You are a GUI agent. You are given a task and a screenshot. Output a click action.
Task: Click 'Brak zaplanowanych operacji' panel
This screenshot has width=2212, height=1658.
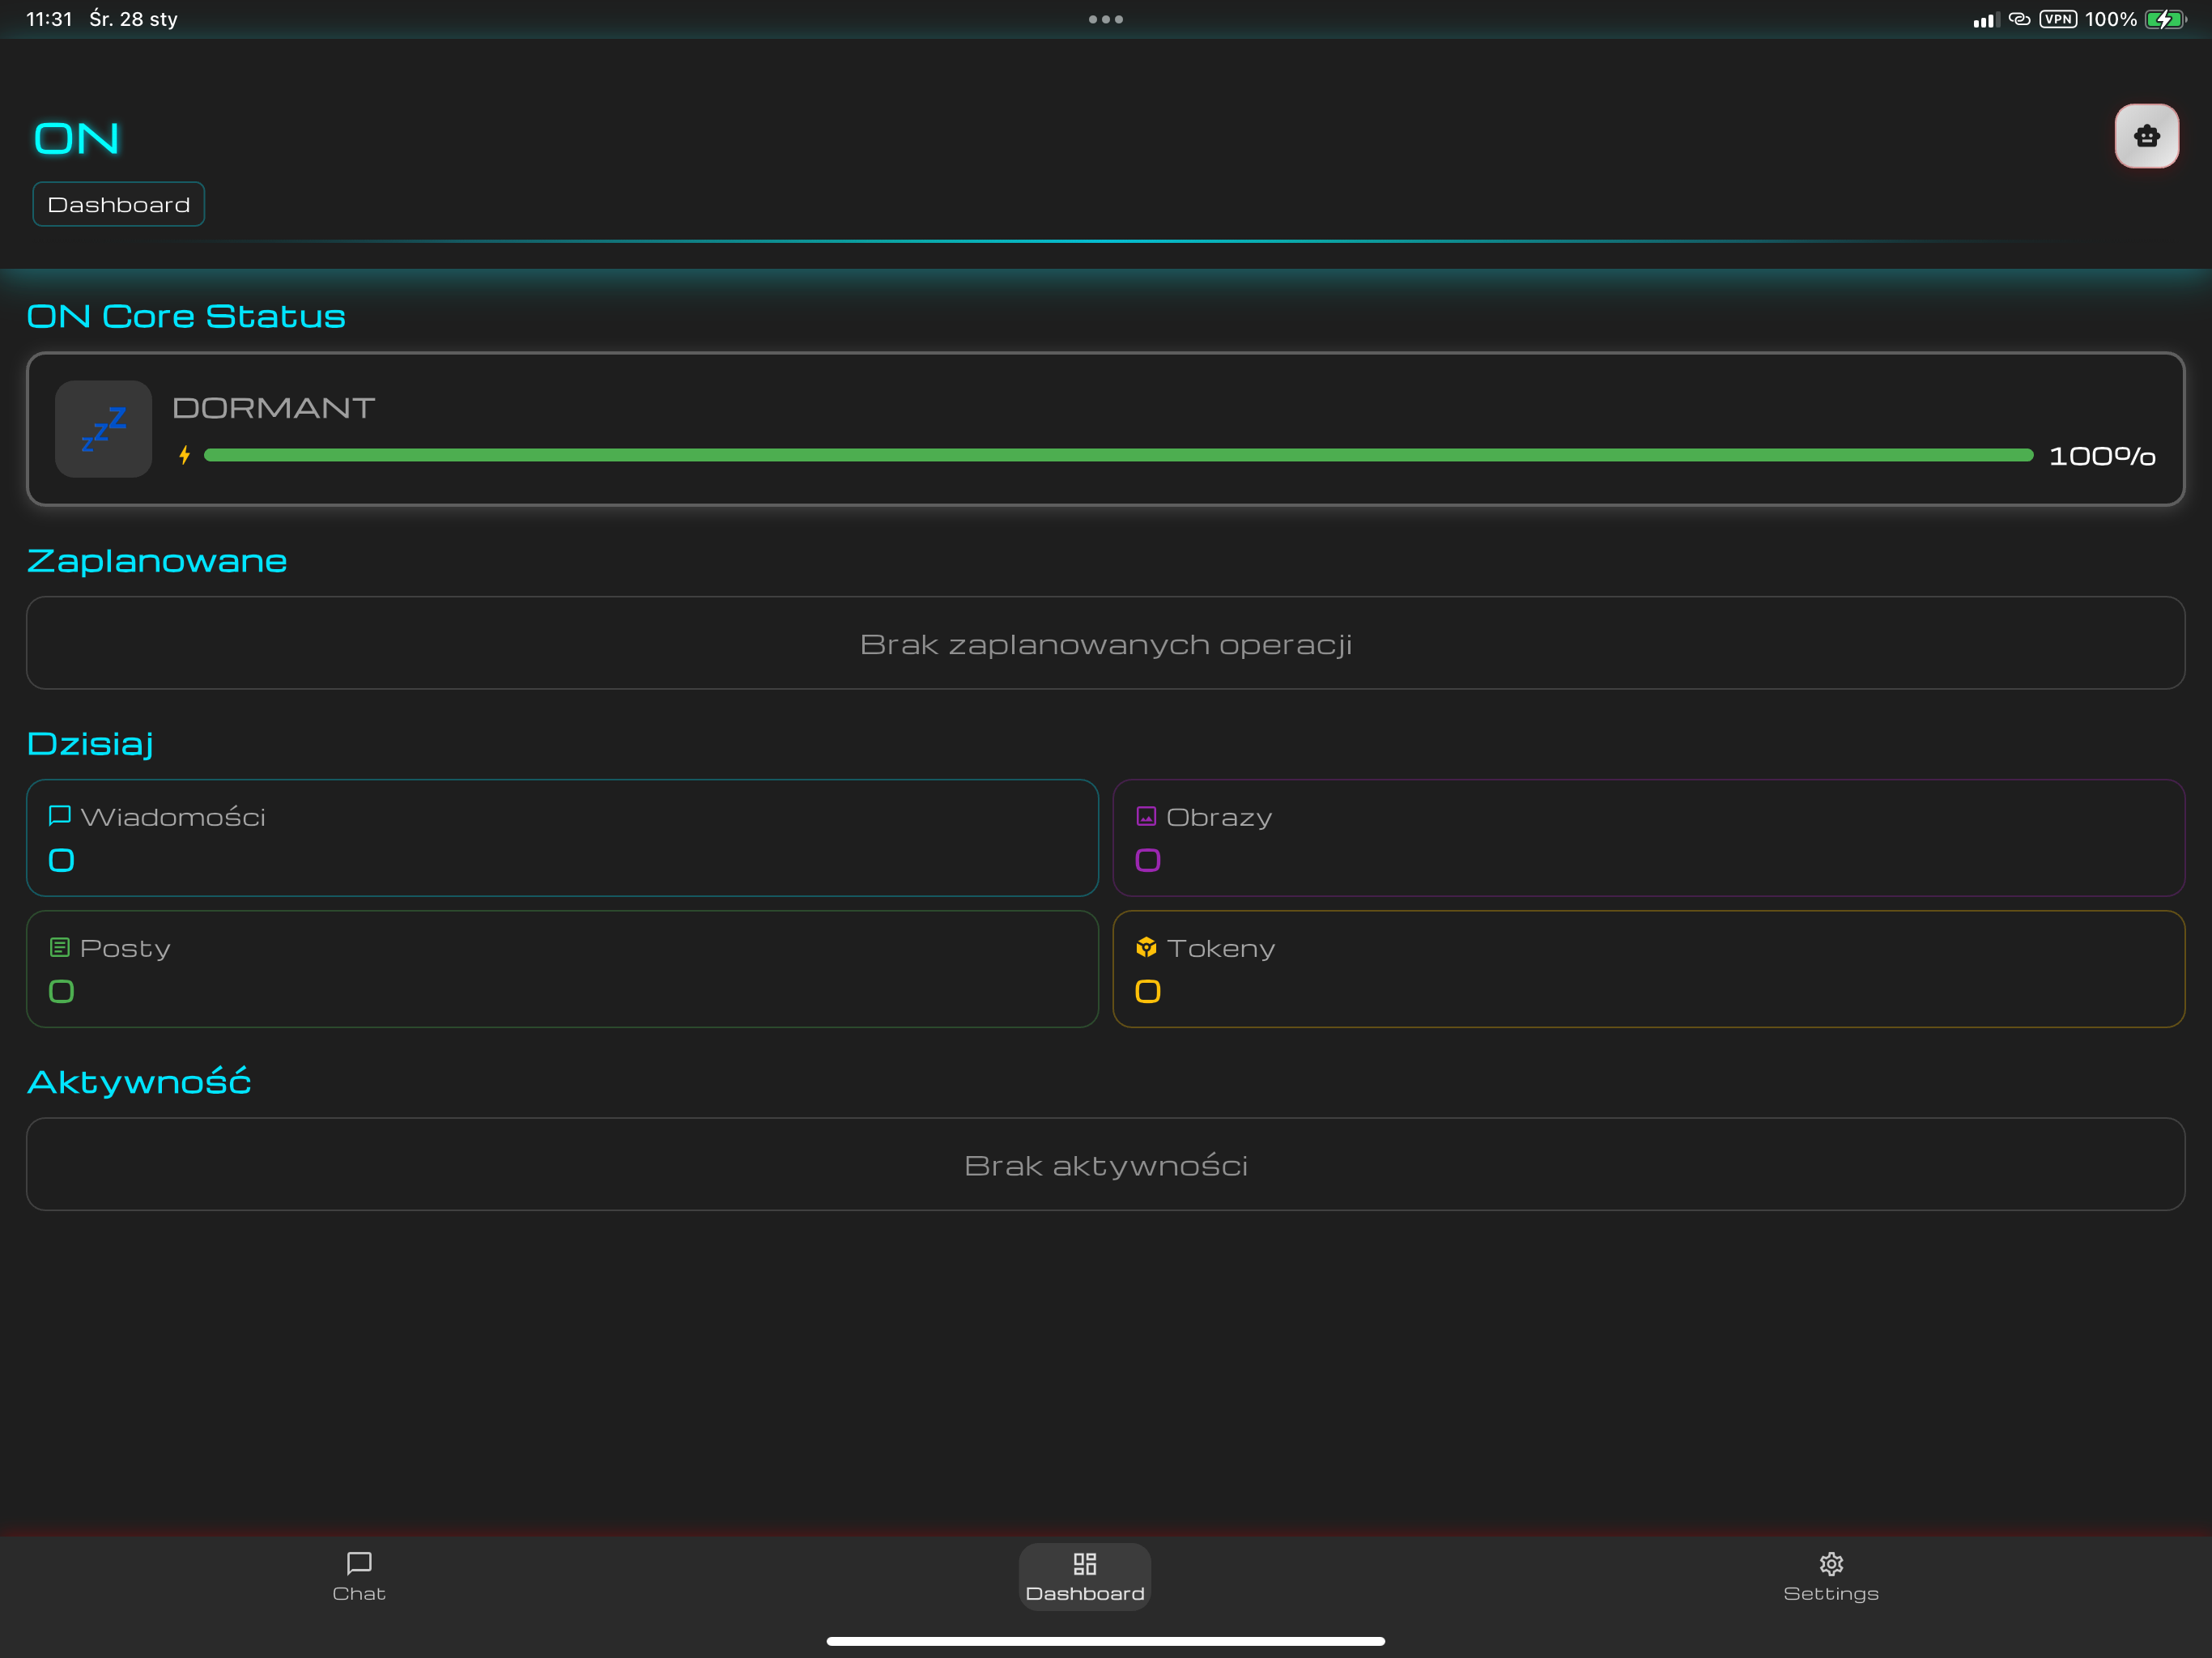pyautogui.click(x=1106, y=643)
